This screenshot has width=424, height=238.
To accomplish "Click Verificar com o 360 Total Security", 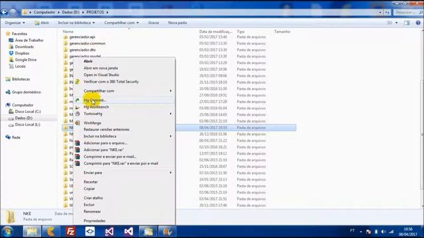I will point(111,81).
